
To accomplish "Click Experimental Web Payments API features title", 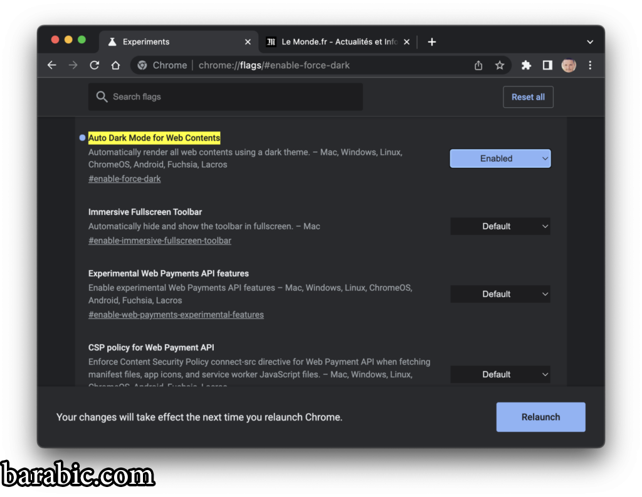I will pos(169,273).
